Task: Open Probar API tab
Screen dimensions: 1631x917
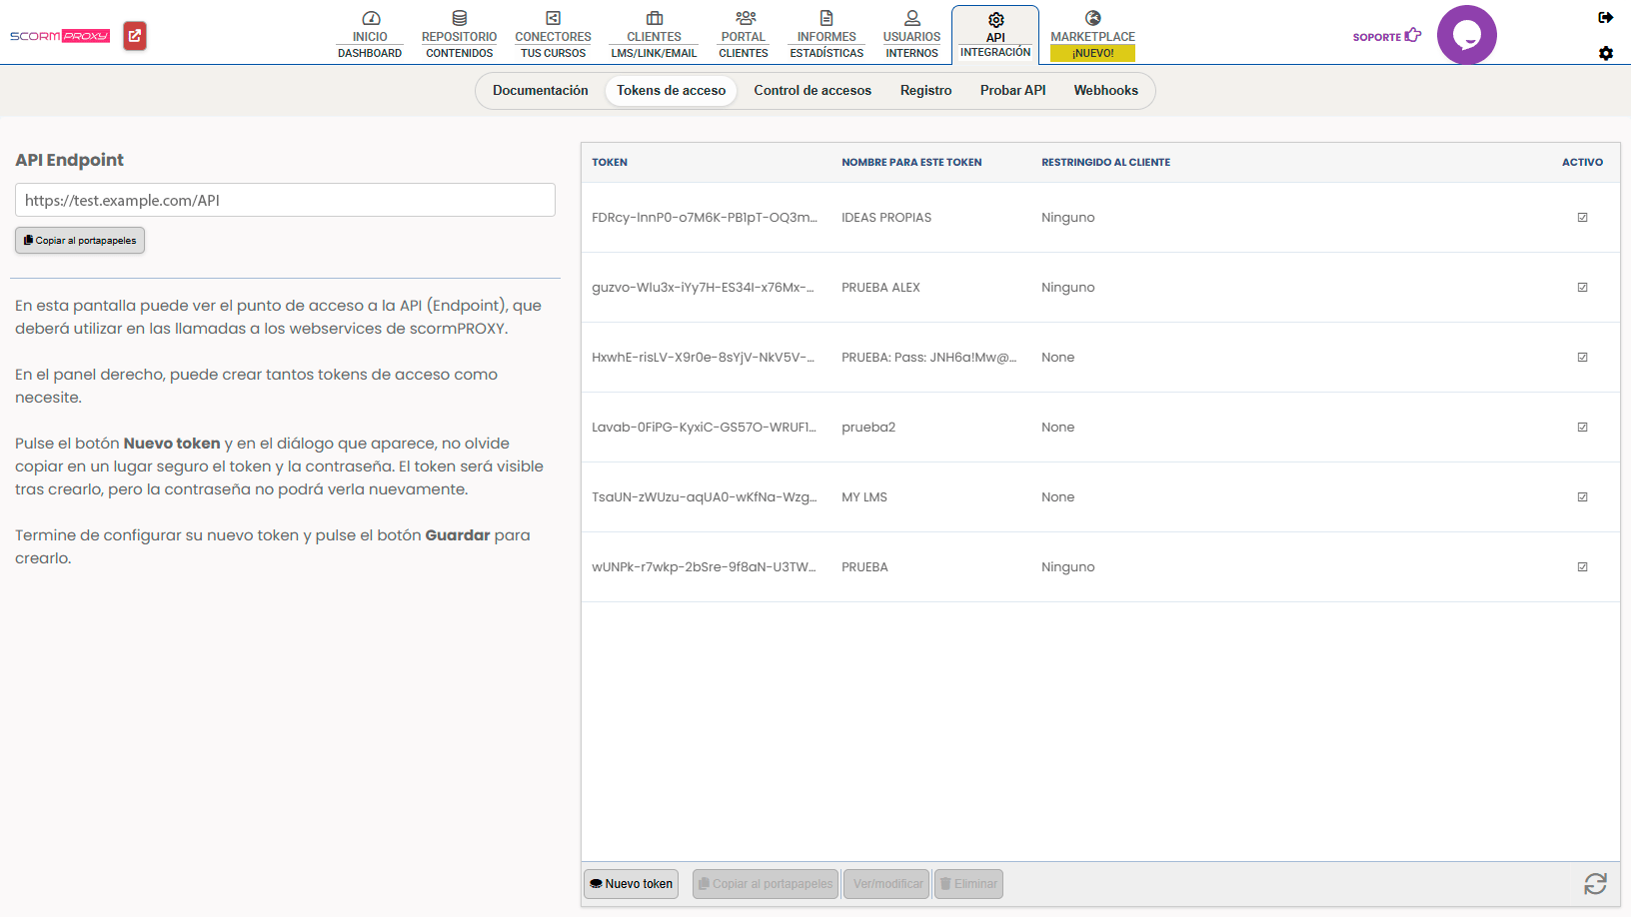Action: coord(1013,91)
